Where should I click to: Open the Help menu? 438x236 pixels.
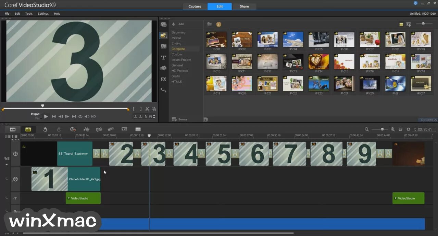click(x=57, y=14)
